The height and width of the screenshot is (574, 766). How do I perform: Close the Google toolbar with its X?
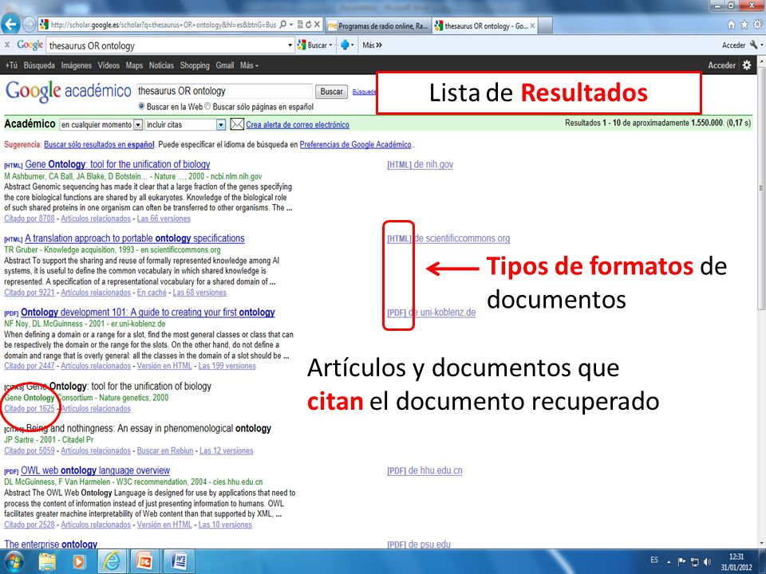[7, 45]
